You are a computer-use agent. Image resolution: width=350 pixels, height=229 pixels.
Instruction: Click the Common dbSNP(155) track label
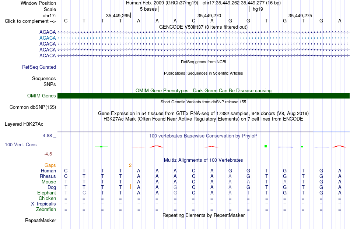pos(32,107)
